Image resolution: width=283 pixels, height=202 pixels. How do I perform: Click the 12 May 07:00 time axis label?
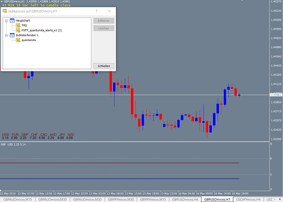[26, 193]
